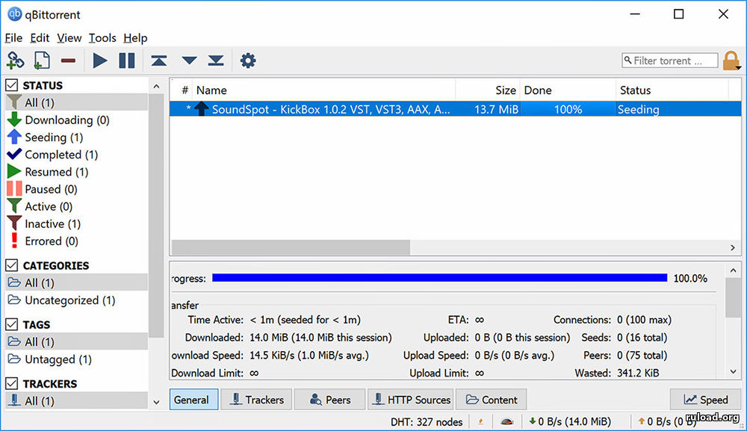The image size is (747, 431).
Task: Open the Trackers tab
Action: pos(257,400)
